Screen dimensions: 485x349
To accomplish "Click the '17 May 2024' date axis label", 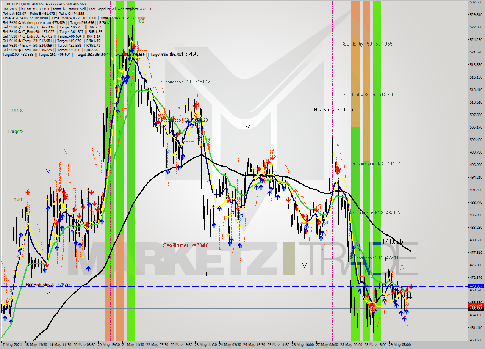I will [11, 345].
